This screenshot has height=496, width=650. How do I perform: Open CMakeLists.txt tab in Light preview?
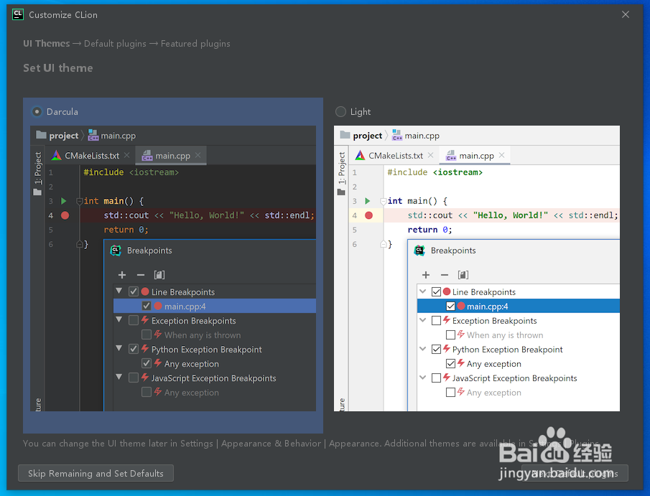click(395, 155)
